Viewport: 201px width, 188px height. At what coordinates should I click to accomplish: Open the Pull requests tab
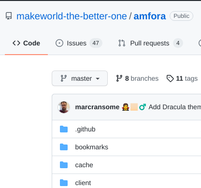point(151,43)
